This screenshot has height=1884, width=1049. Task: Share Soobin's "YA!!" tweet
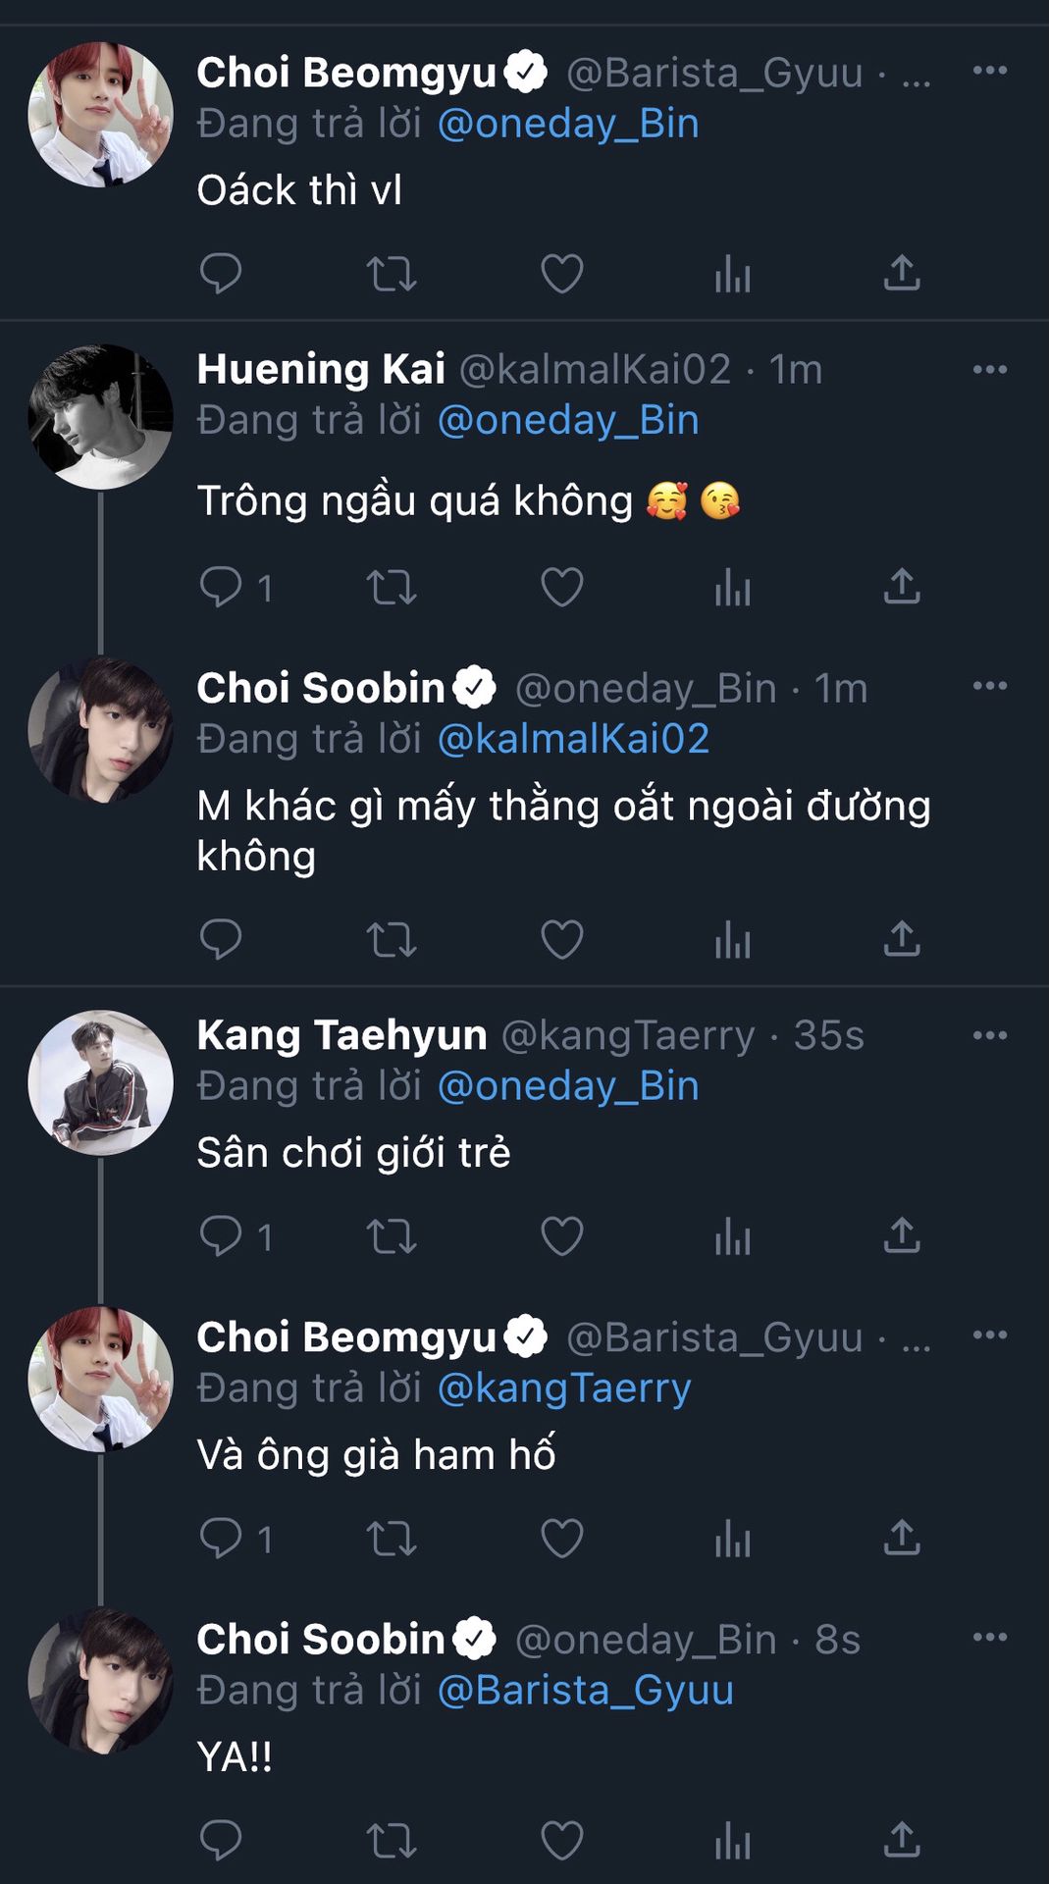(x=902, y=1841)
